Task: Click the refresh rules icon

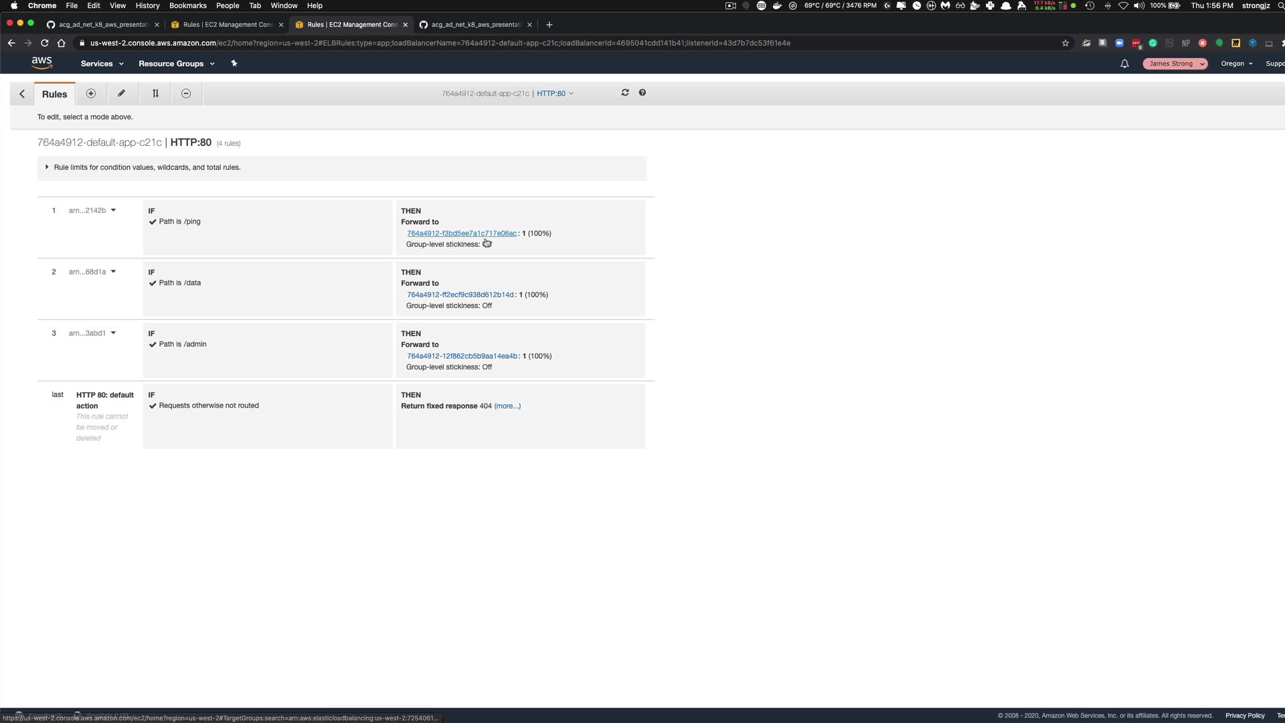Action: [x=625, y=93]
